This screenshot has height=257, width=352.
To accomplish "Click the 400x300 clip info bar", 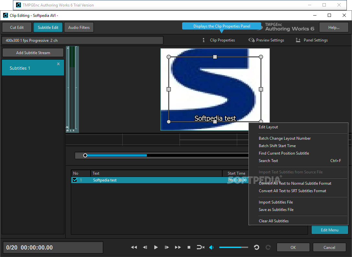I will (x=82, y=40).
